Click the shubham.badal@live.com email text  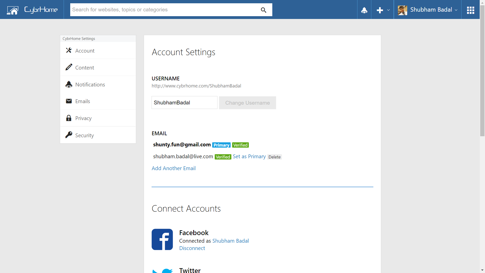(x=183, y=156)
